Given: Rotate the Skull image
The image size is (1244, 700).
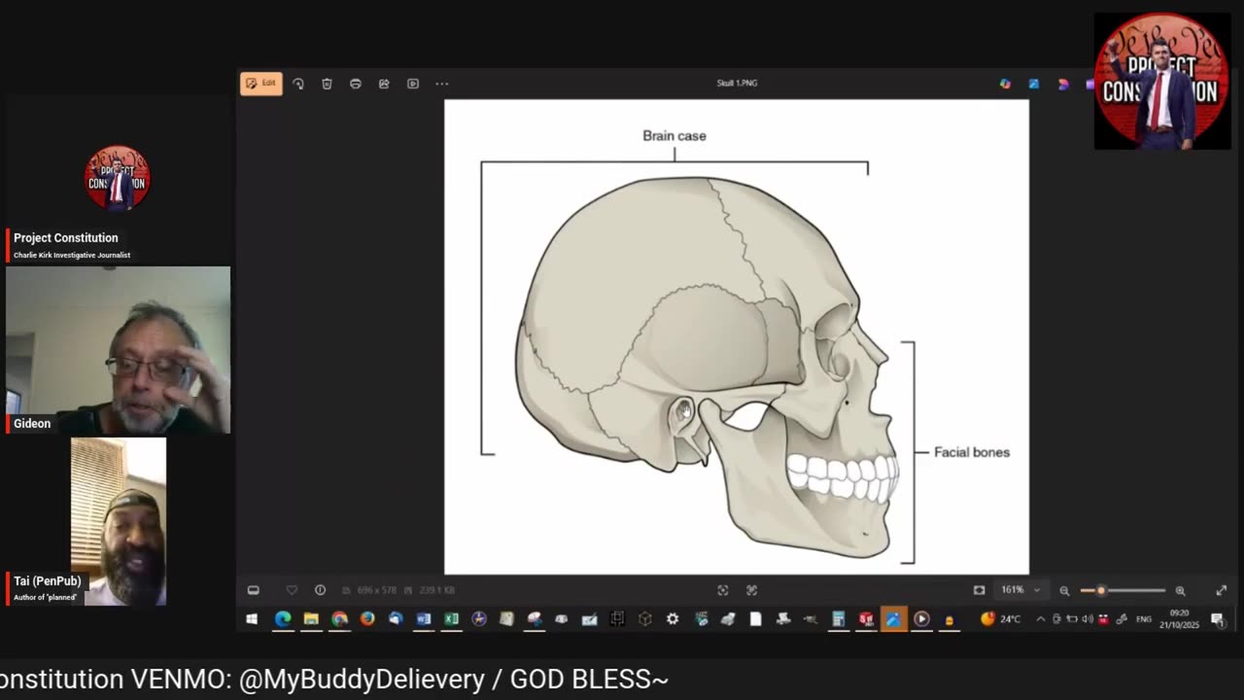Looking at the screenshot, I should click(x=298, y=84).
